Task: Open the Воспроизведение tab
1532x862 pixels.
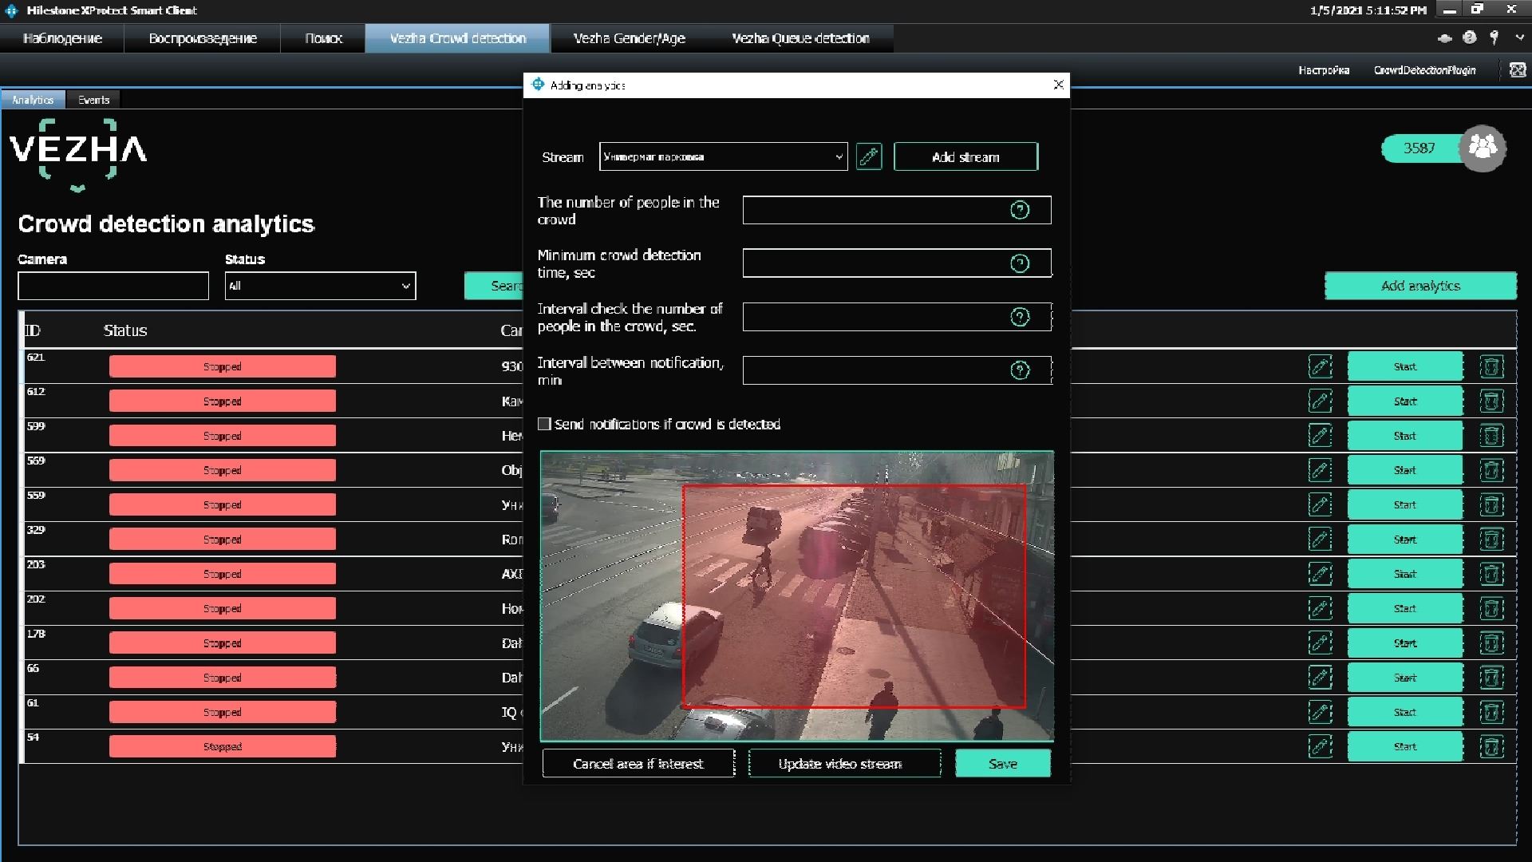Action: coord(203,38)
